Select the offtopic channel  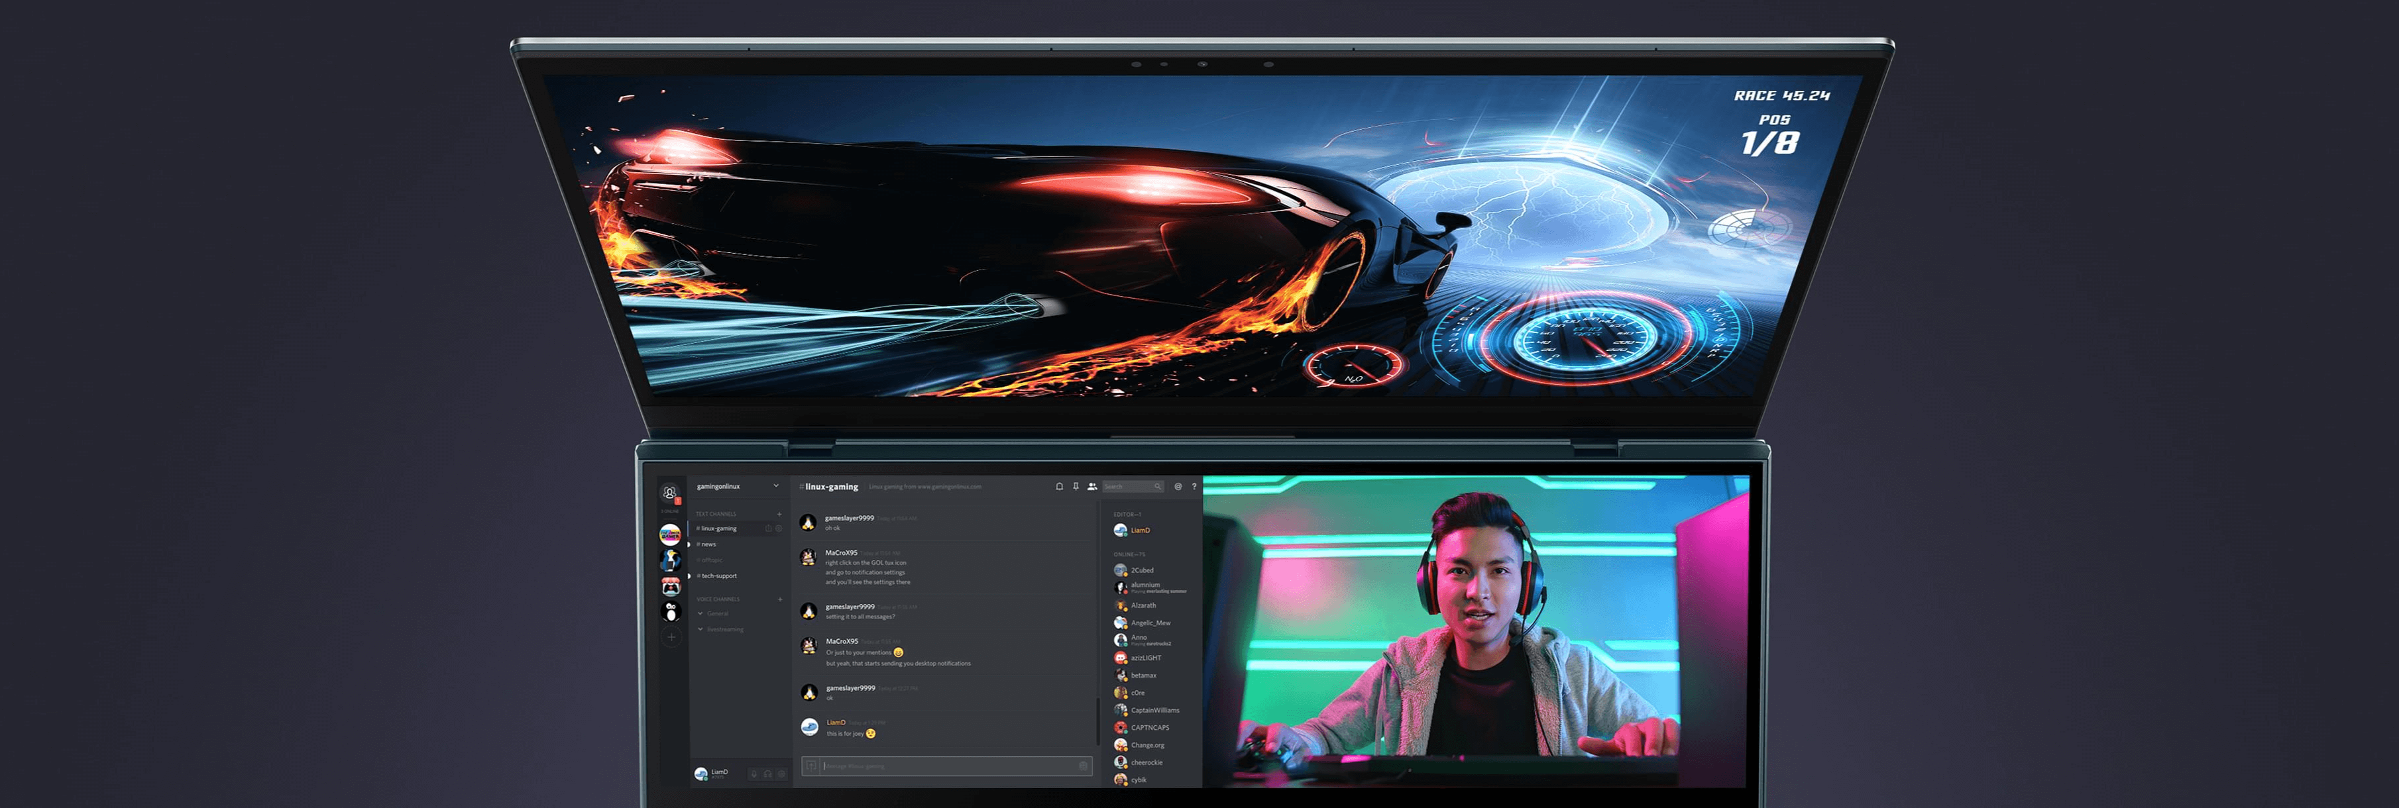click(710, 560)
